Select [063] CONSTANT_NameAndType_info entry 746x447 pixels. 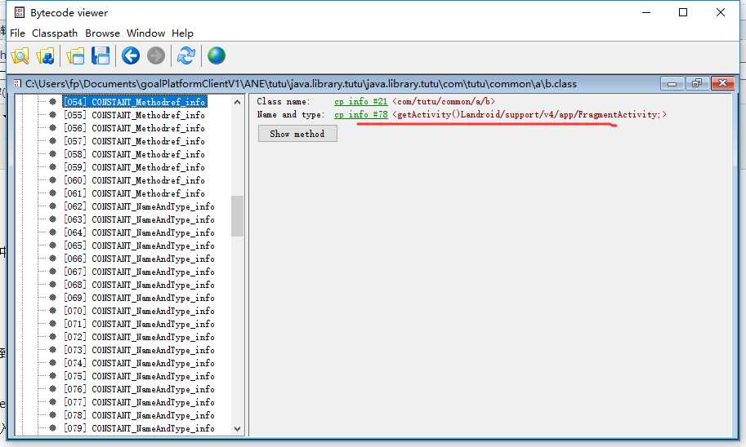[x=140, y=219]
